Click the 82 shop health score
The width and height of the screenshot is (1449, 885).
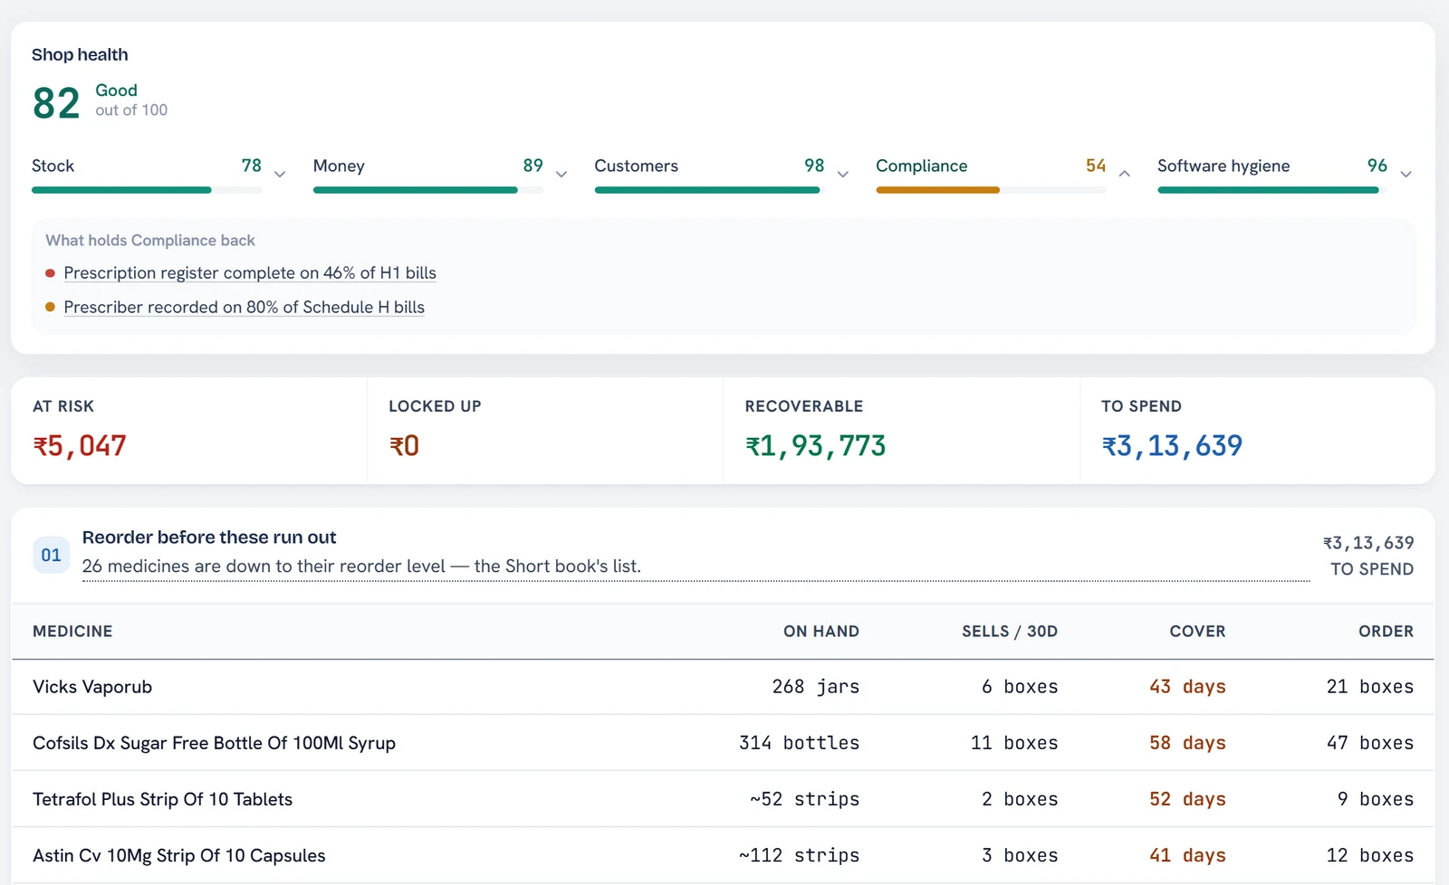tap(56, 102)
